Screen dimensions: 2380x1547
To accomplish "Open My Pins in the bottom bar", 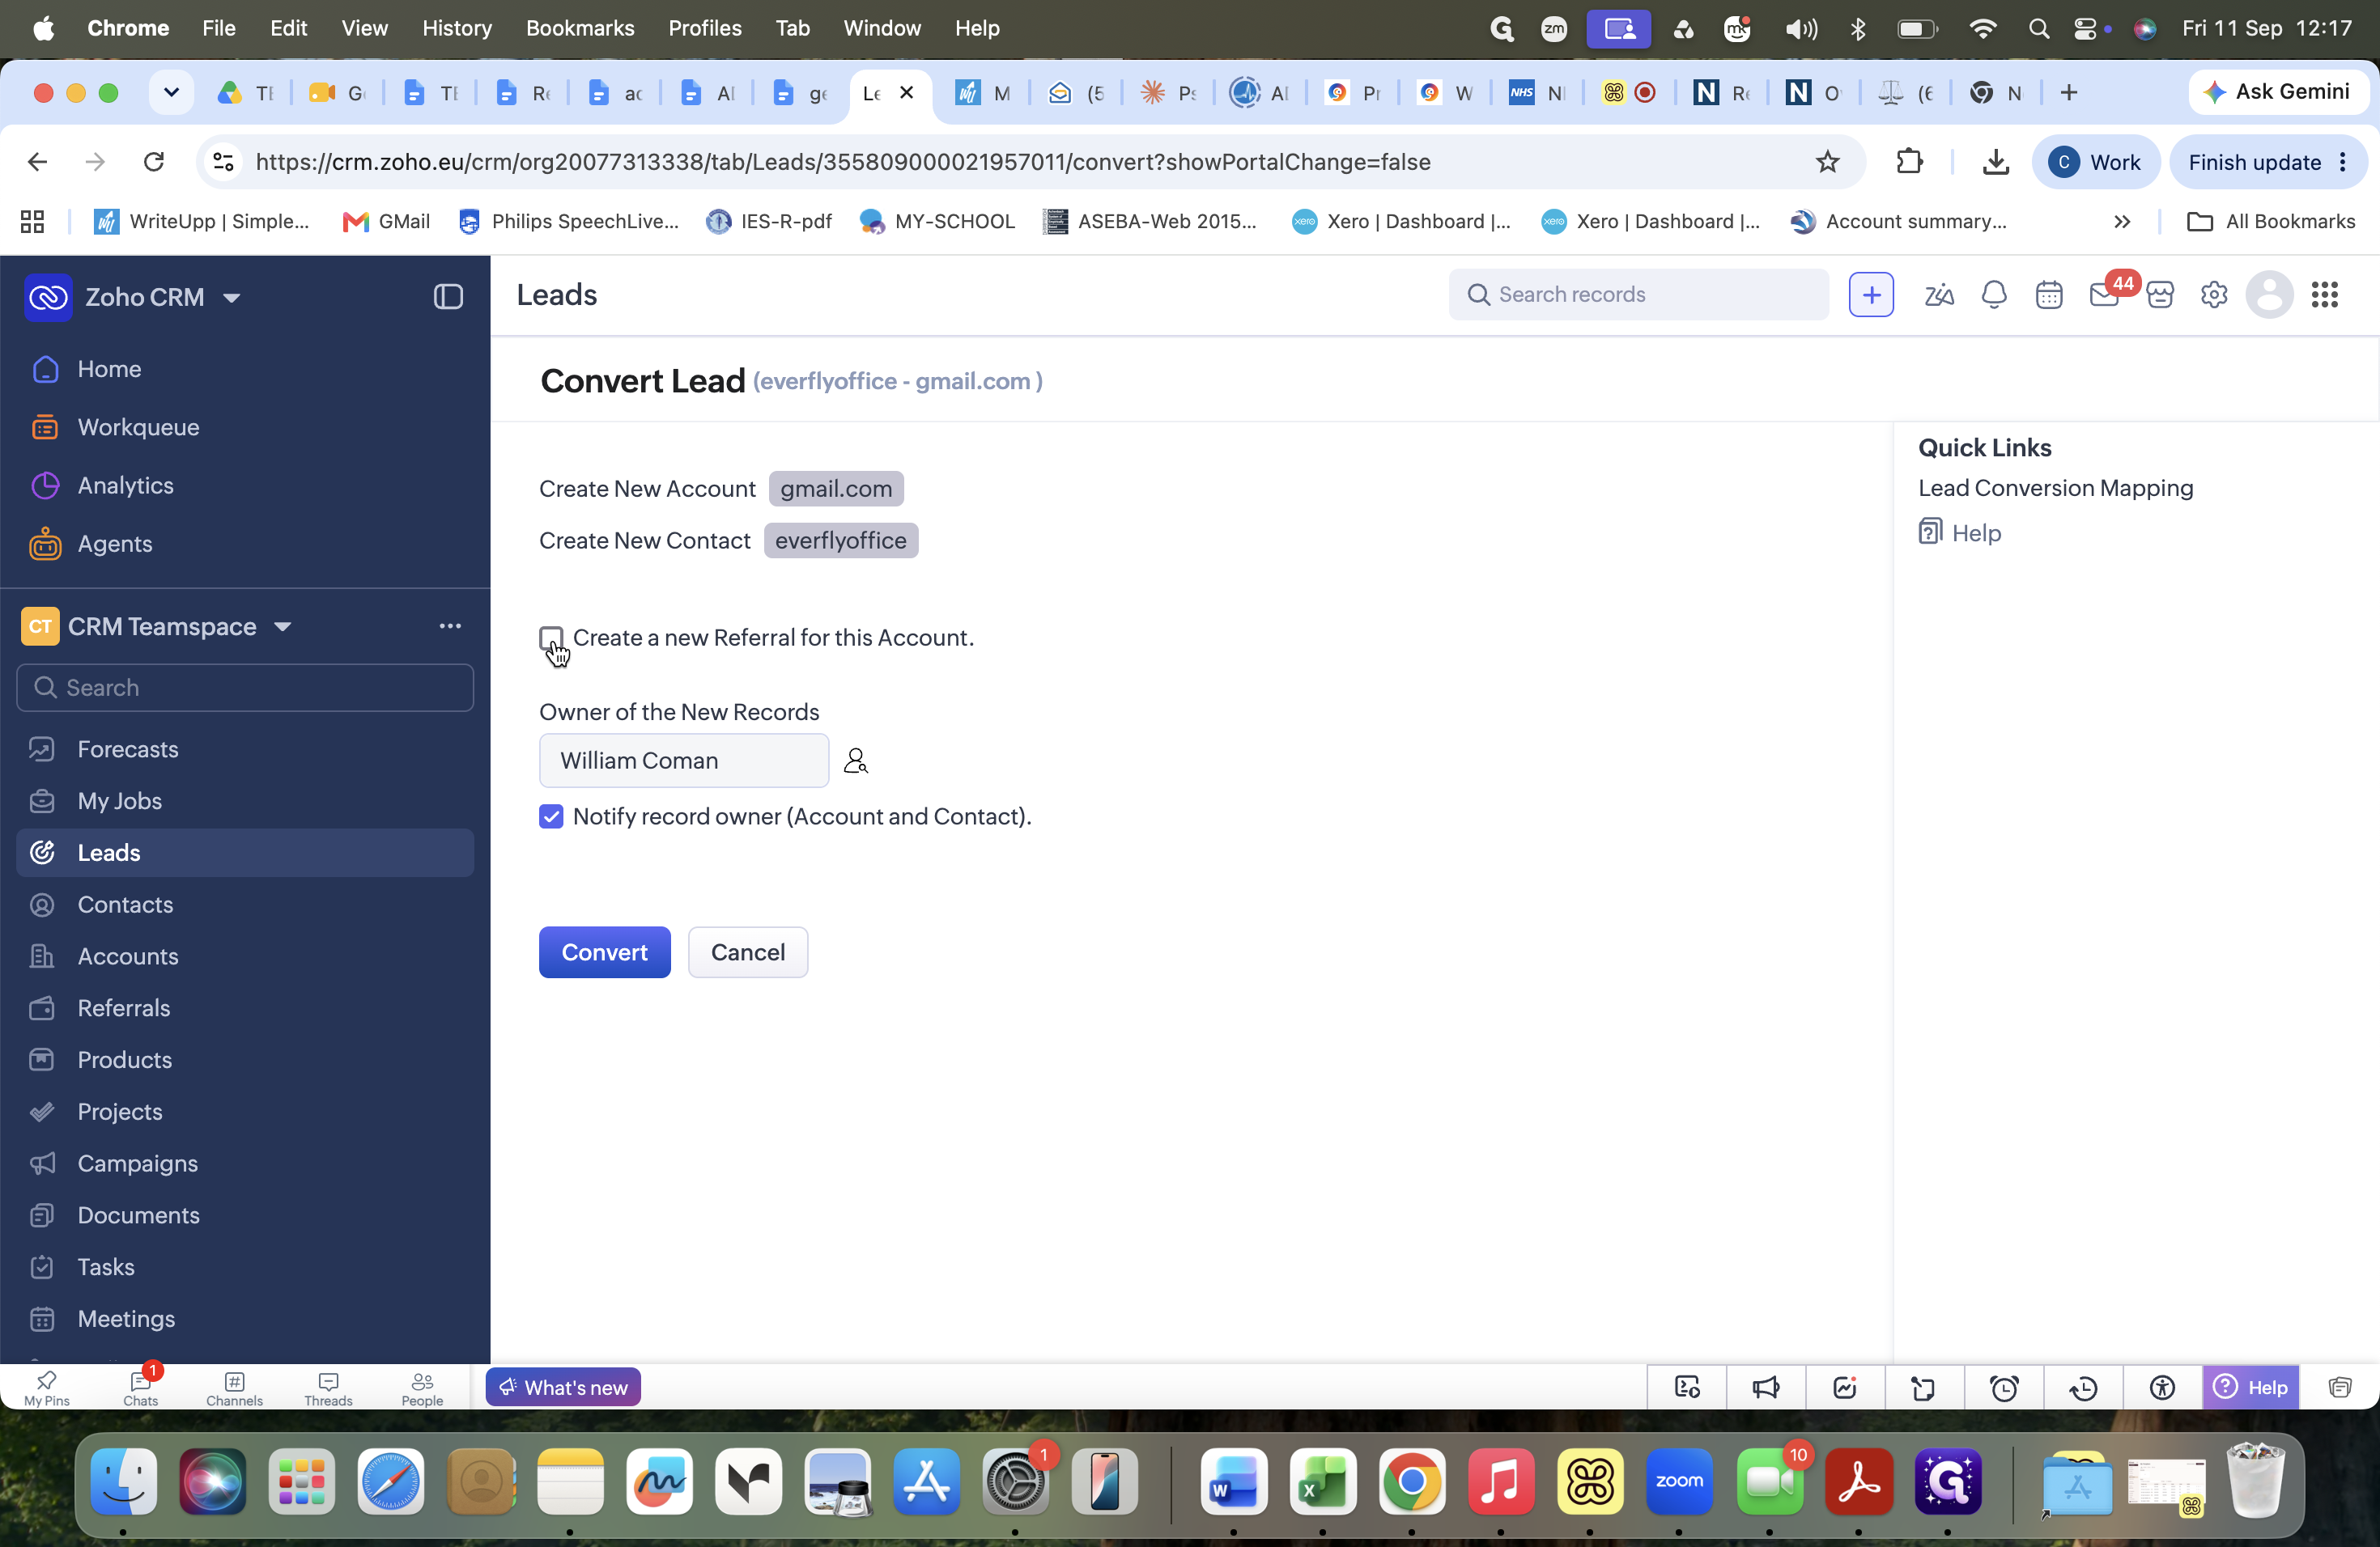I will [47, 1387].
